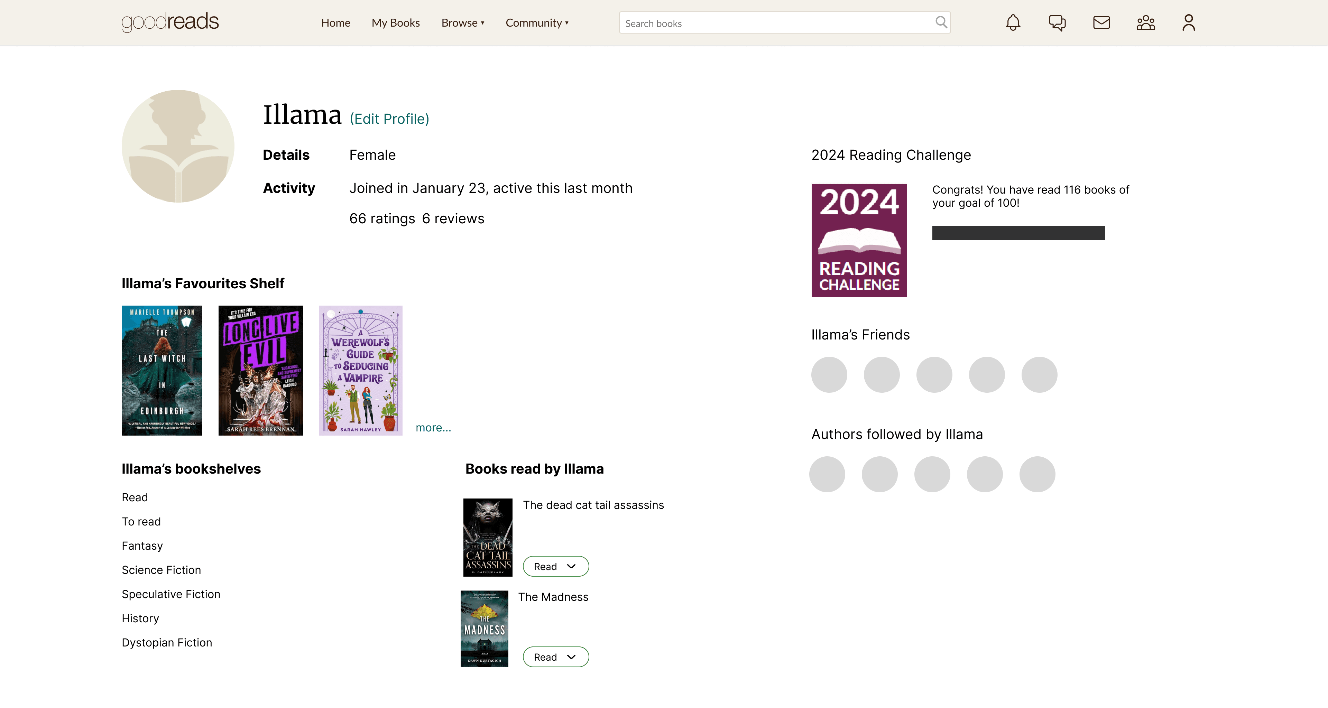Open Read shelf dropdown for Dead Cat Tail Assassins

(556, 566)
